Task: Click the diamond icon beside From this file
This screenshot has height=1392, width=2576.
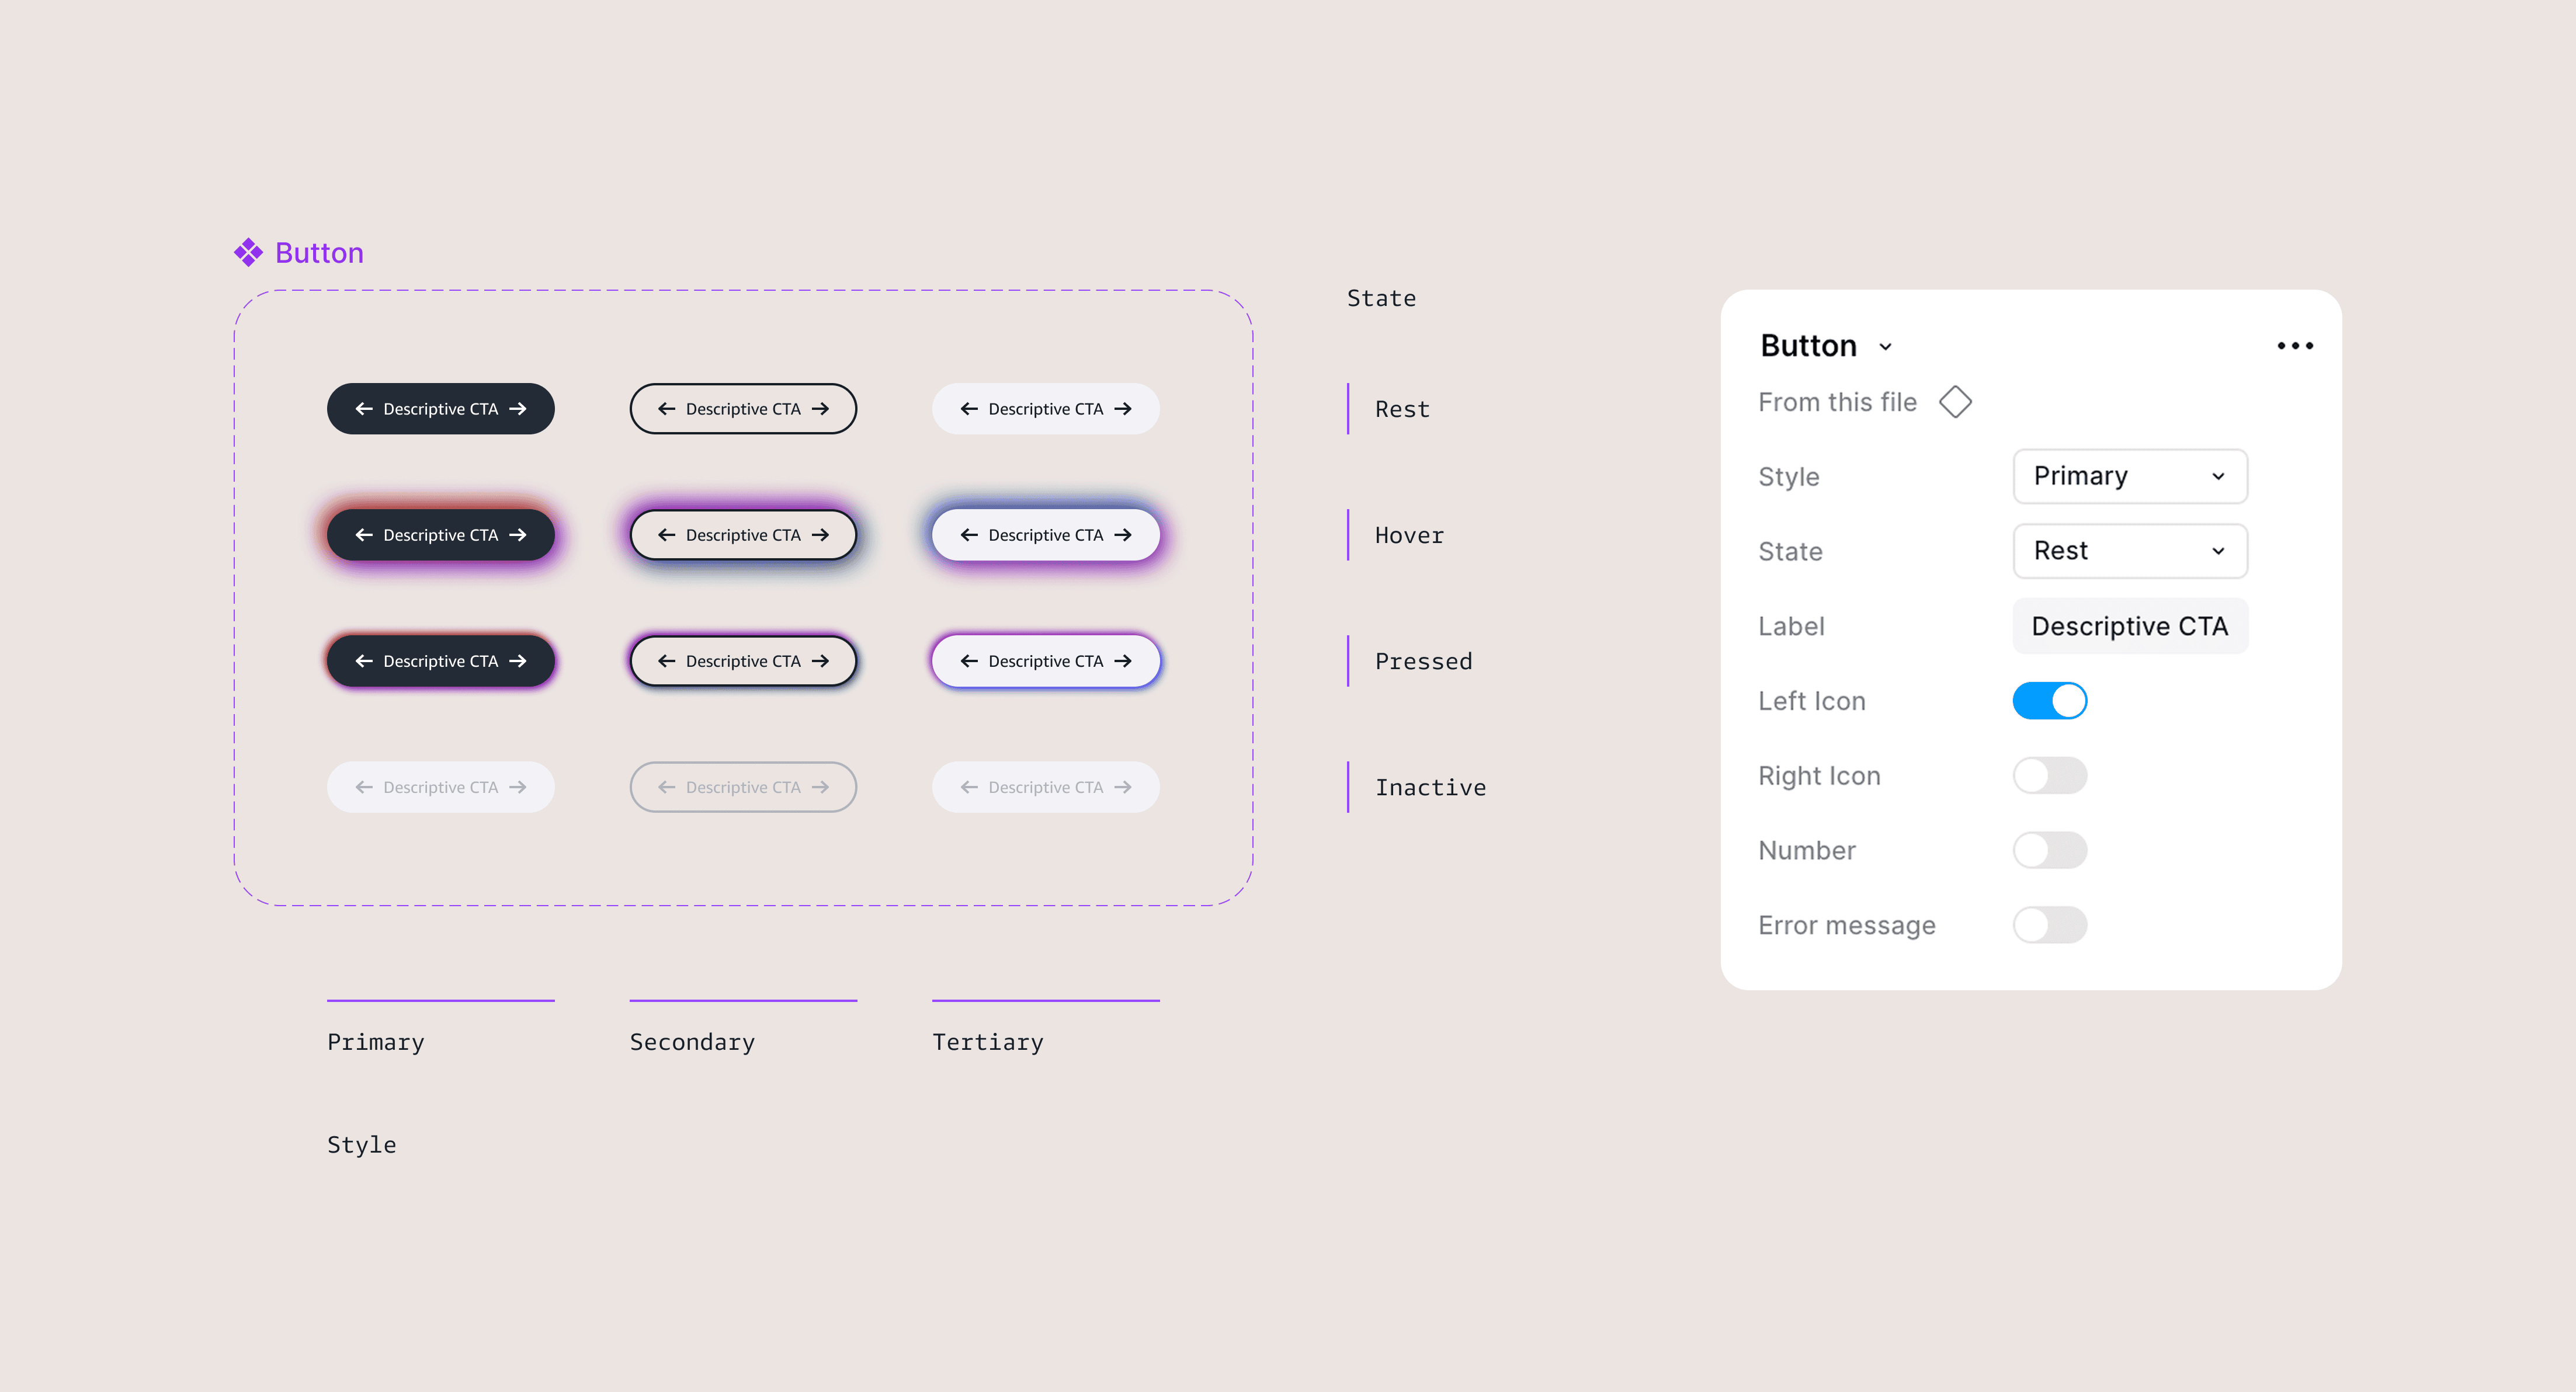Action: click(1956, 402)
